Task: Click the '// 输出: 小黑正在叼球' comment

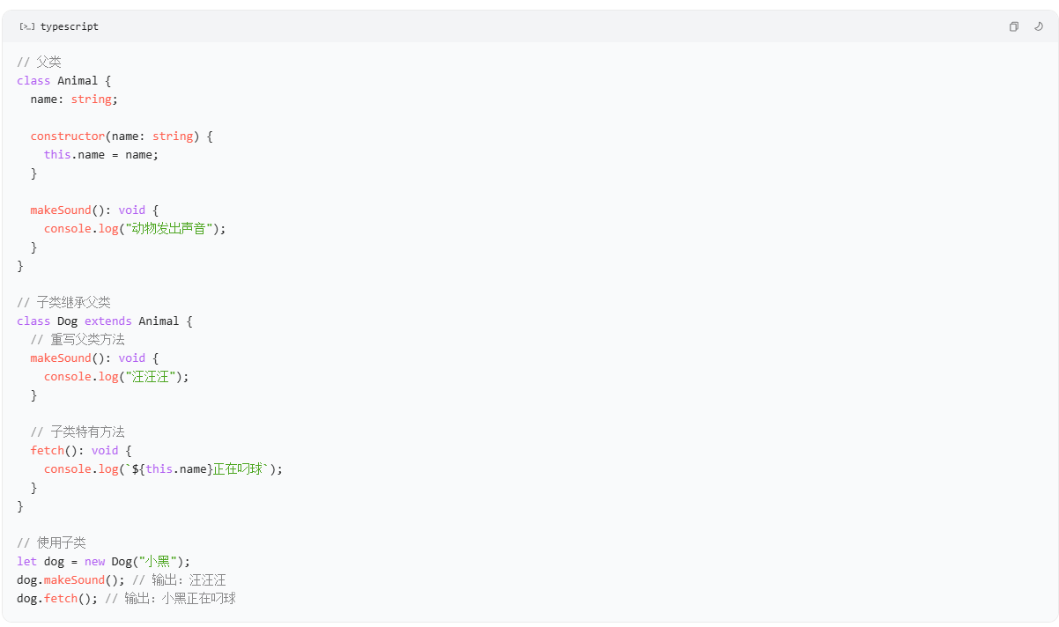Action: click(x=170, y=598)
